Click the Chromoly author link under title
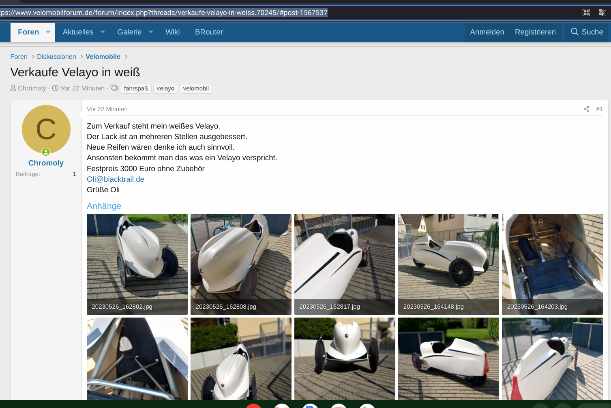Viewport: 611px width, 408px height. point(32,88)
